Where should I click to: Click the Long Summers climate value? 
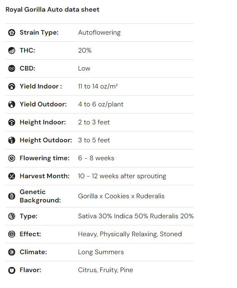pos(101,252)
